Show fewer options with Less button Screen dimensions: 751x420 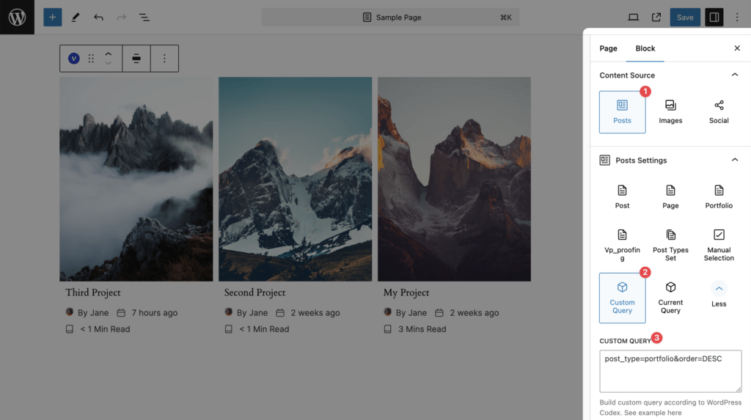(x=719, y=295)
